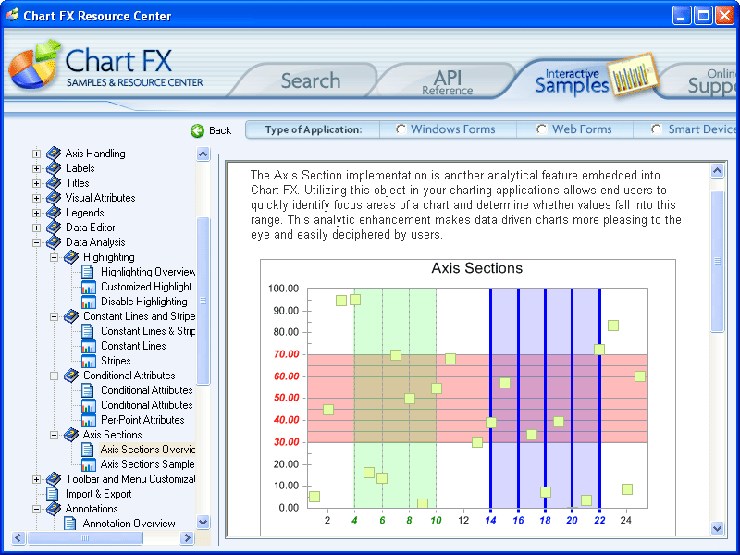Click the Highlighting book icon
Image resolution: width=740 pixels, height=555 pixels.
[71, 257]
